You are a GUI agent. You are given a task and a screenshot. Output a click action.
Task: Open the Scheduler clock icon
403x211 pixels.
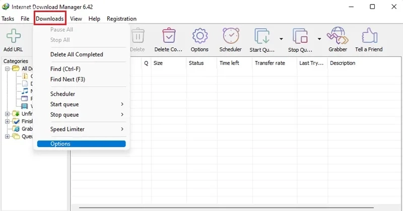pyautogui.click(x=231, y=35)
